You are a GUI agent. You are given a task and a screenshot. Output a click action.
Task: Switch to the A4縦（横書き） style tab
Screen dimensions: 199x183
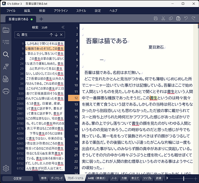(97, 178)
